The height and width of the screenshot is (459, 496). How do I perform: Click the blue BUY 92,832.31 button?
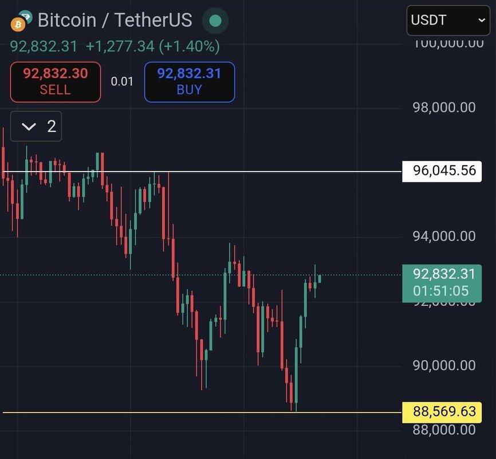coord(189,82)
